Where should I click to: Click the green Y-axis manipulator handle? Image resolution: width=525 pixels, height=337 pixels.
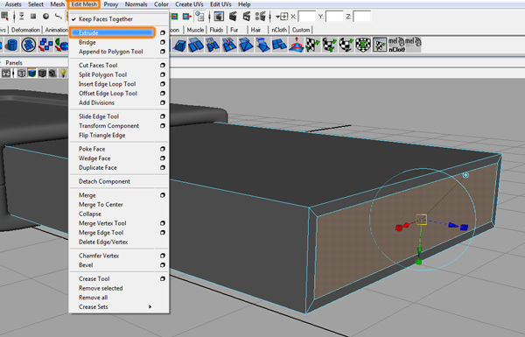tap(418, 262)
